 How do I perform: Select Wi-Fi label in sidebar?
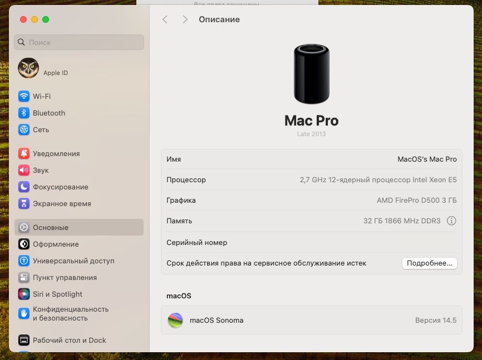[x=42, y=96]
